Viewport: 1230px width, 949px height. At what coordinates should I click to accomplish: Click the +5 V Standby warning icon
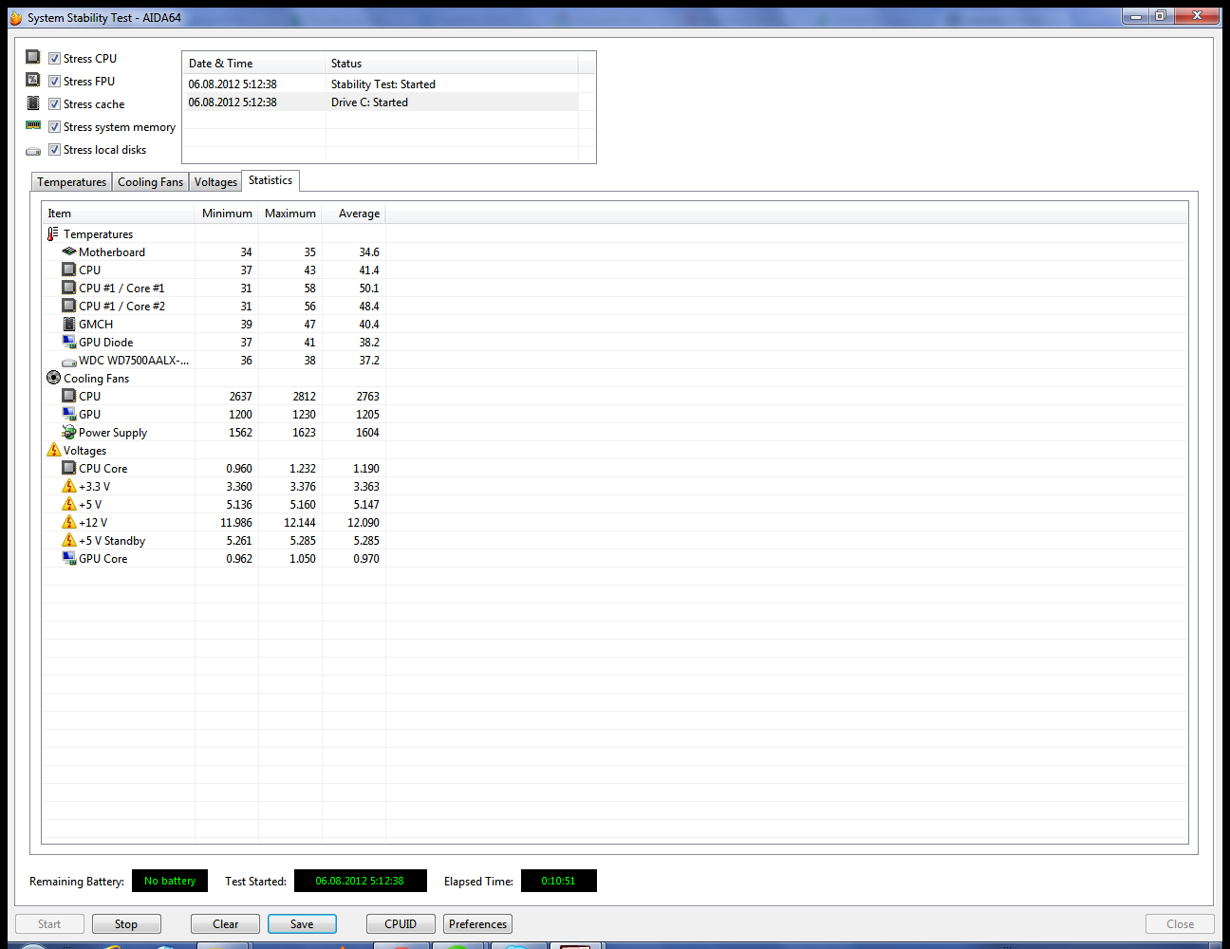pyautogui.click(x=69, y=540)
